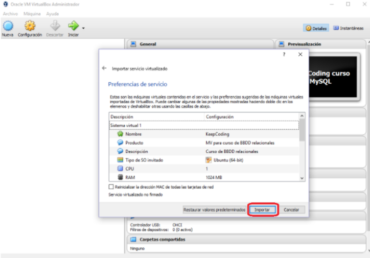Click the Configuración column header
The height and width of the screenshot is (258, 370).
point(251,116)
